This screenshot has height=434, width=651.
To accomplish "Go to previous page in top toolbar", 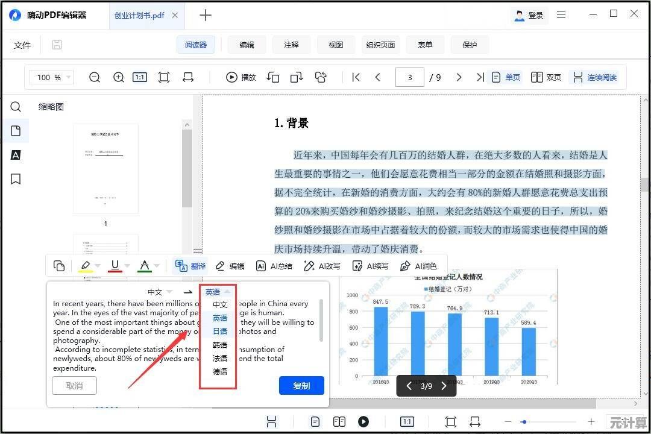I will click(x=377, y=77).
